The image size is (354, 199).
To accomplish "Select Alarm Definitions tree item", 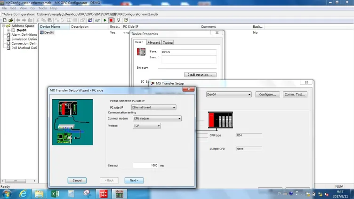I will (x=24, y=34).
